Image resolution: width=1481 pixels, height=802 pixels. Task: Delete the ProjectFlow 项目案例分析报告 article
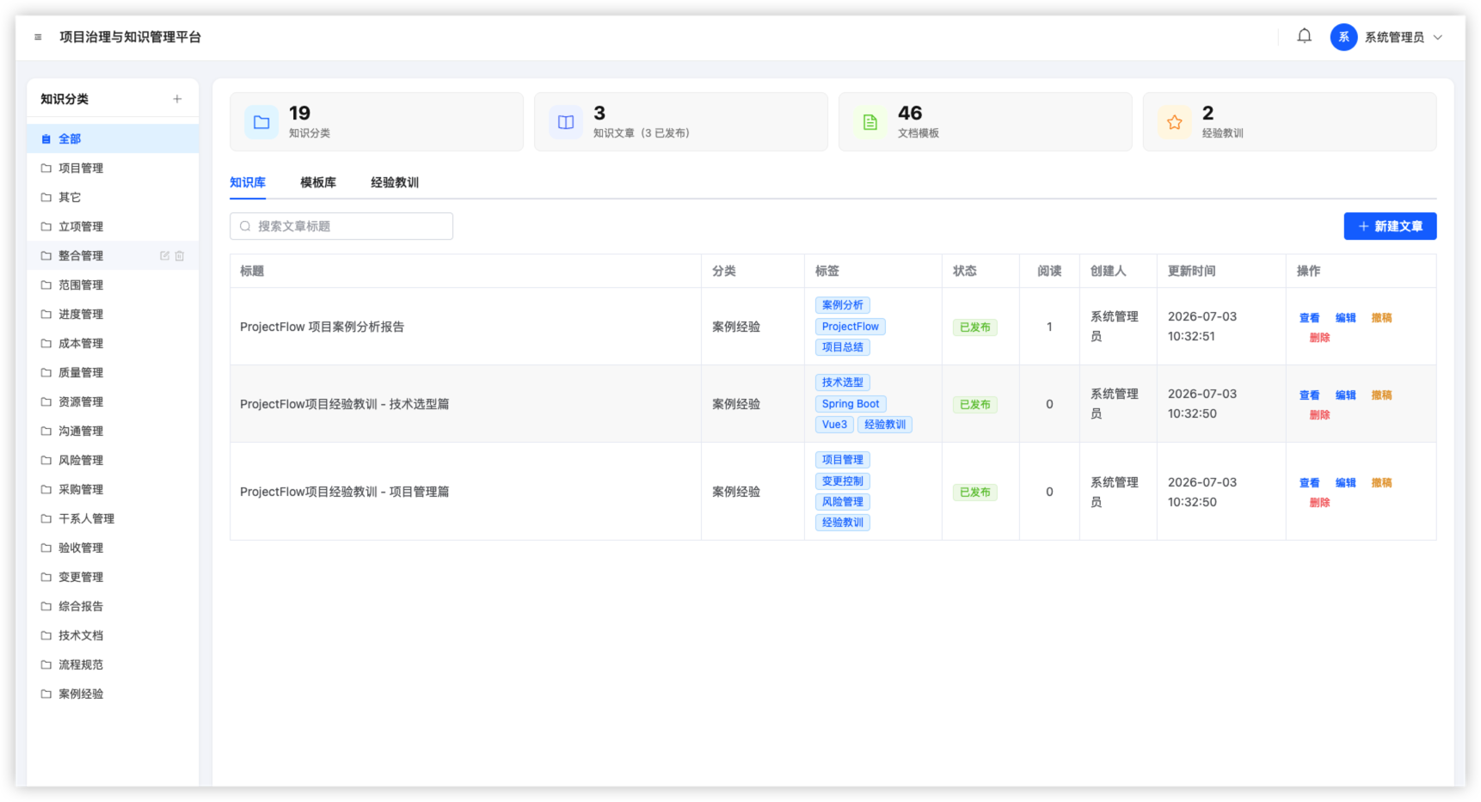[1319, 338]
